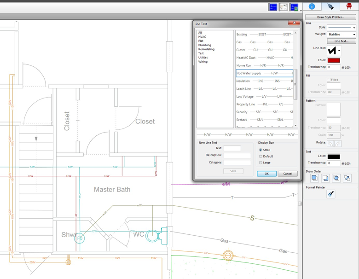Select the Plumbing category
This screenshot has width=359, height=279.
coord(204,45)
